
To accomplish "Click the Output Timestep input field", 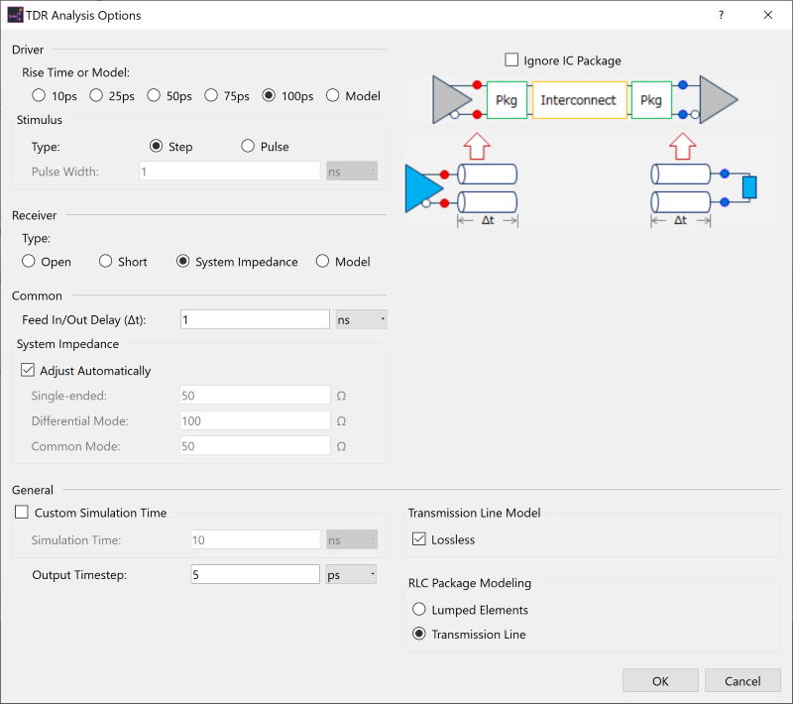I will click(x=256, y=574).
